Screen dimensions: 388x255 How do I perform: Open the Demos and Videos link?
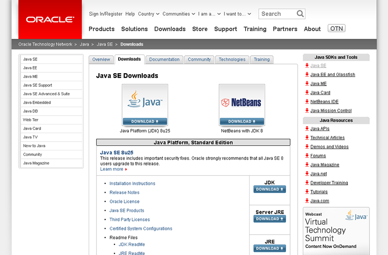329,146
